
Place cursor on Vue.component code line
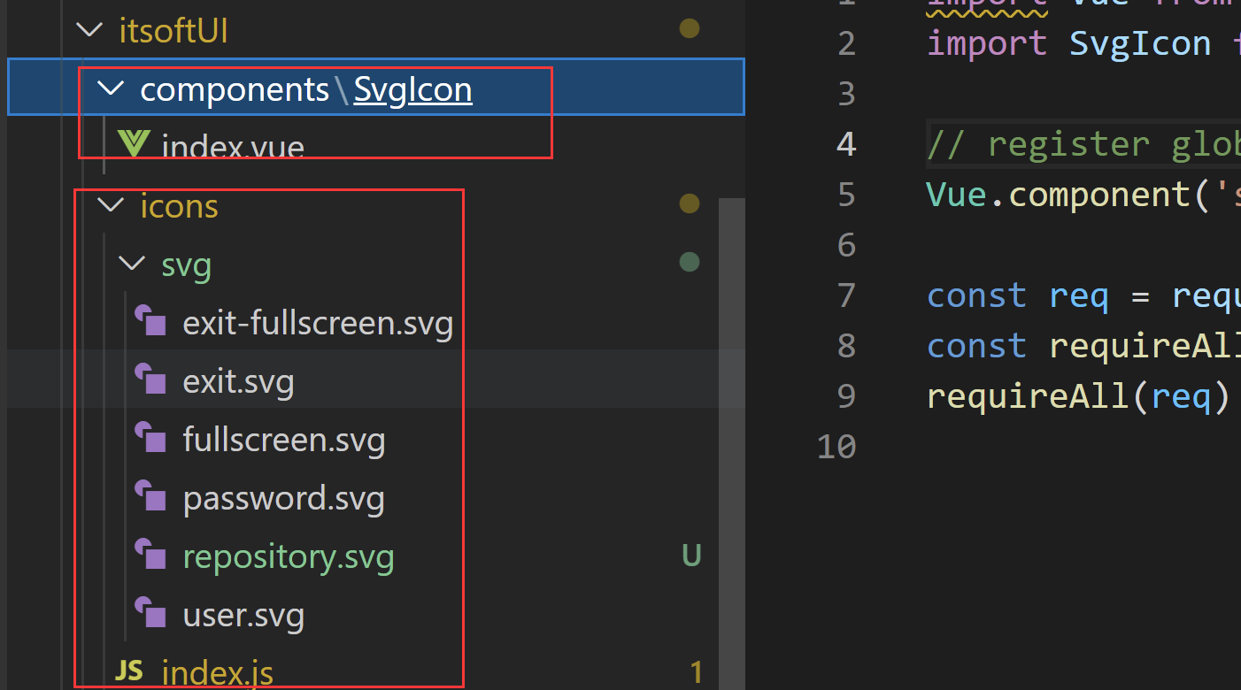pos(1083,194)
